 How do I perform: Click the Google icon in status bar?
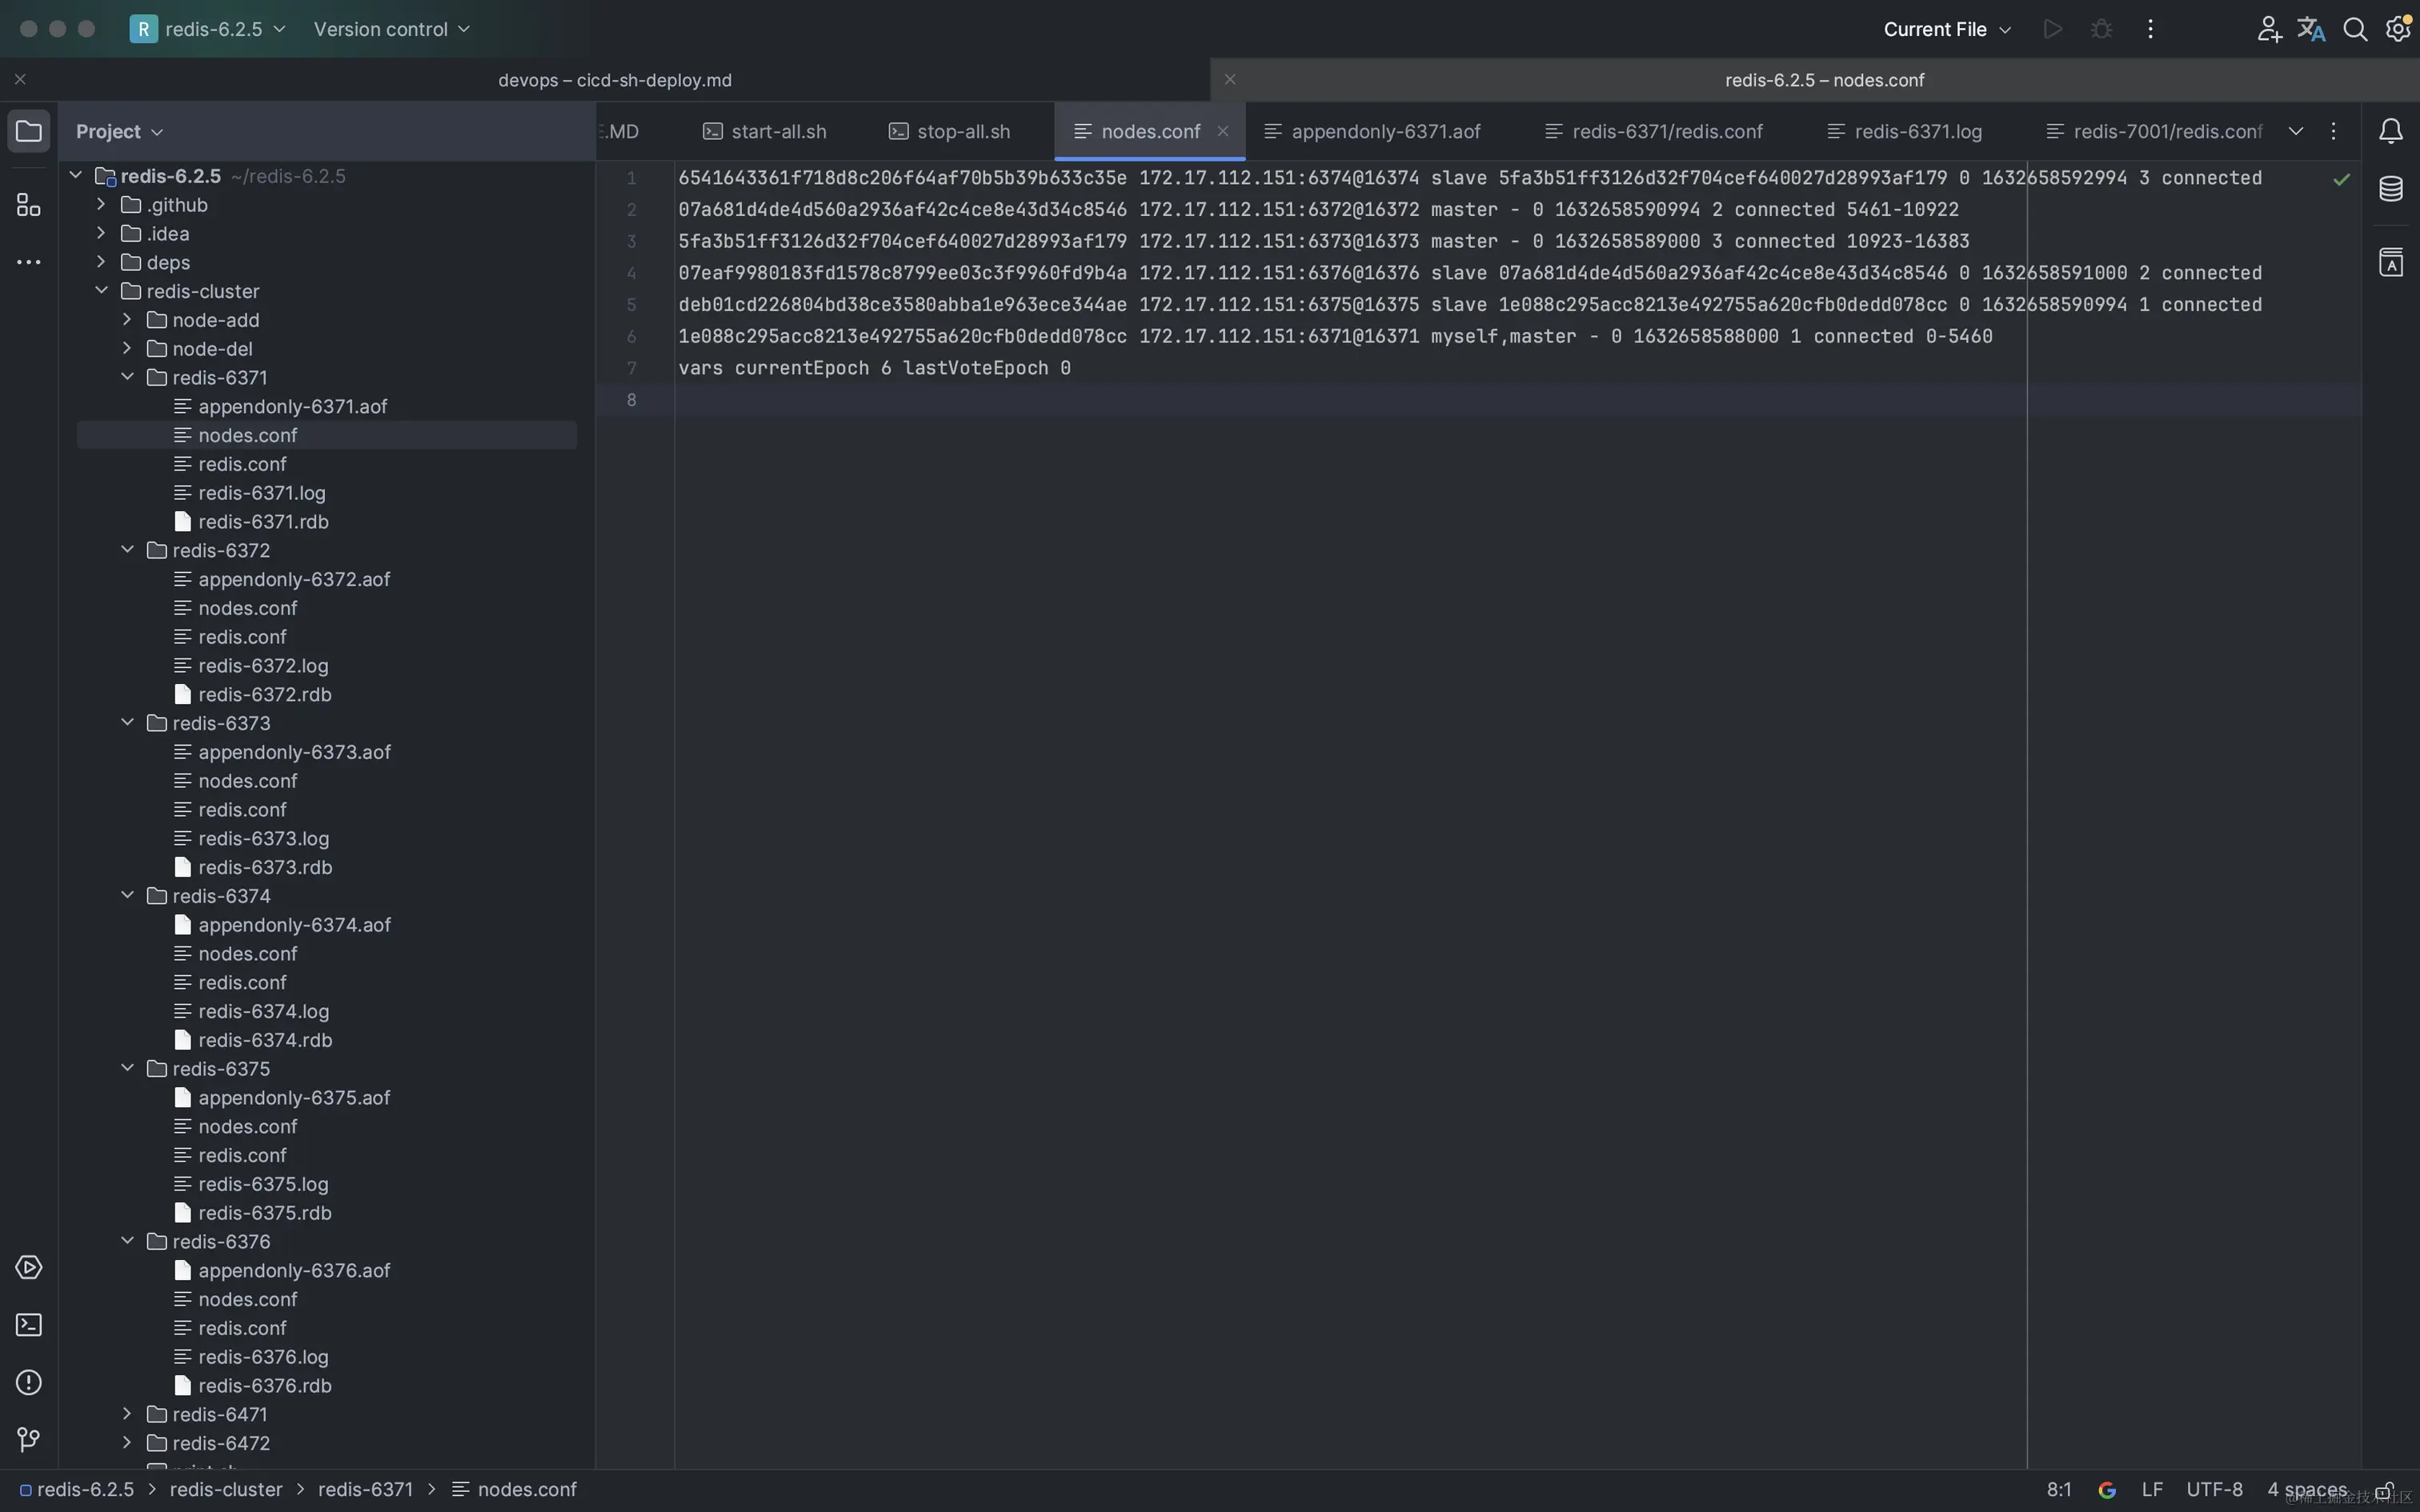point(2107,1490)
